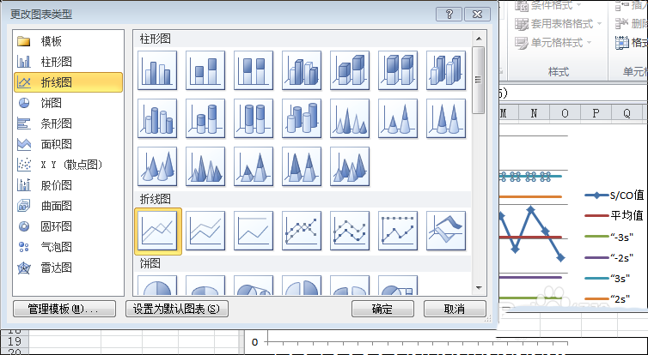Open 管理模板 manage templates button
648x355 pixels.
[64, 309]
